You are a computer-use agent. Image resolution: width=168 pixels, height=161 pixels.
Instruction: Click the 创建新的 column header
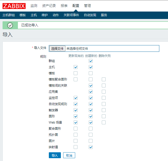pyautogui.click(x=91, y=56)
